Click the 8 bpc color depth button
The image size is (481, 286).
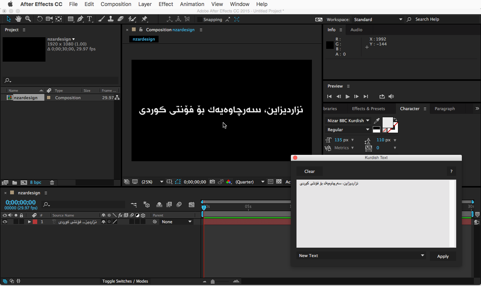point(36,183)
